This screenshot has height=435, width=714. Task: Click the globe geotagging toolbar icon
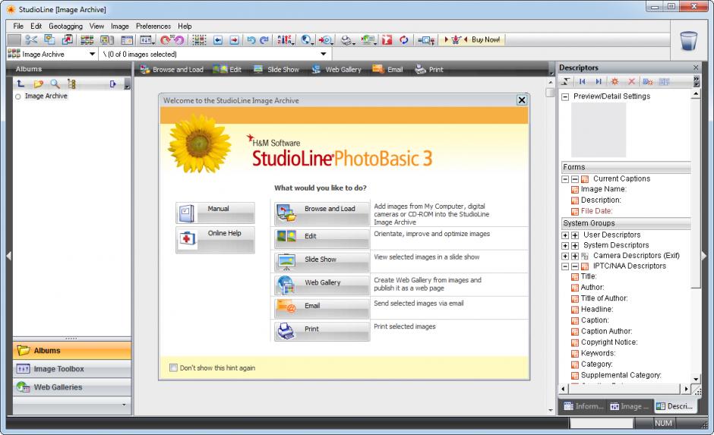click(x=307, y=40)
